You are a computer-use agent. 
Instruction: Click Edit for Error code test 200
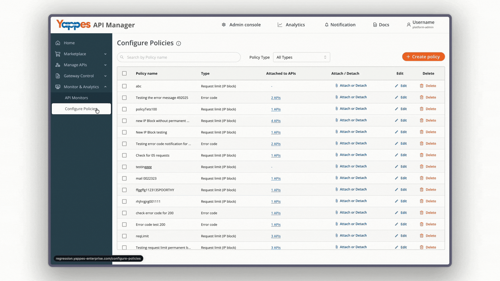pos(401,224)
